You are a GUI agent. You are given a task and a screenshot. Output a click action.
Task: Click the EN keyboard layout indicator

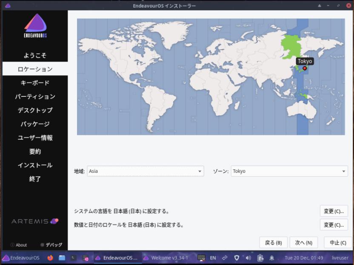coord(213,258)
